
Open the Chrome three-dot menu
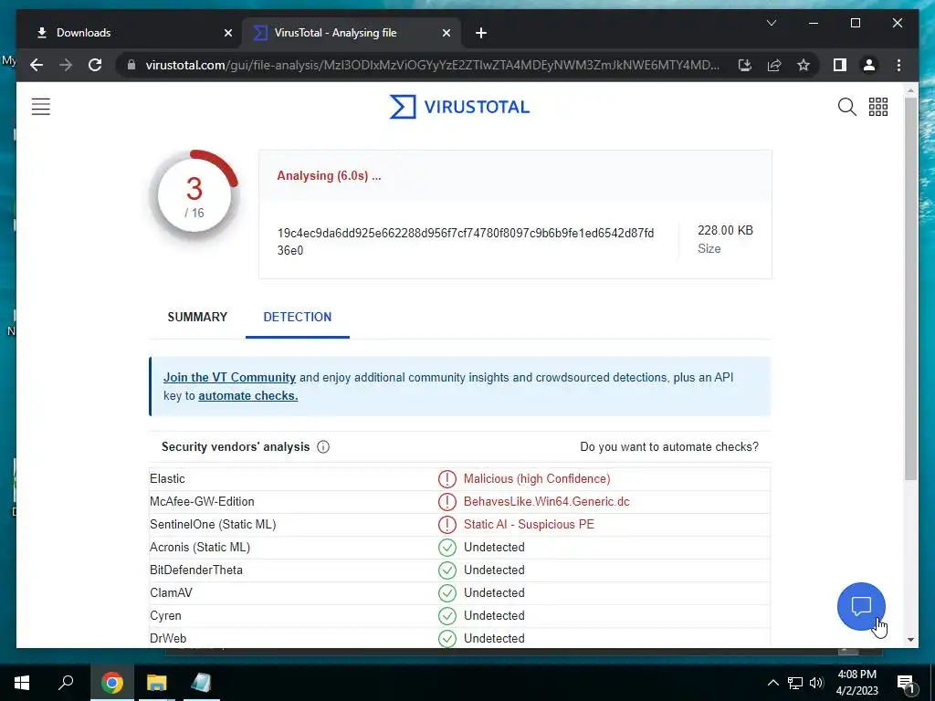pyautogui.click(x=898, y=65)
